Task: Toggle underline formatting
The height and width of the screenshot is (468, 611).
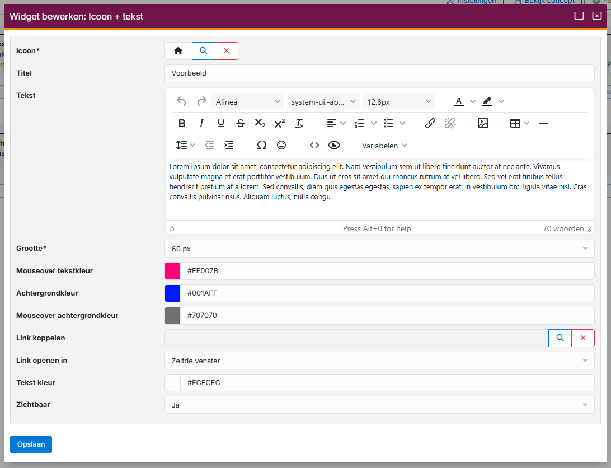Action: coord(221,124)
